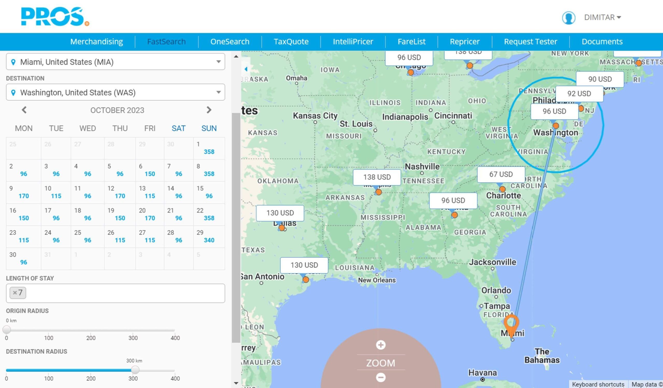
Task: Open the Washington destination dropdown
Action: point(218,92)
